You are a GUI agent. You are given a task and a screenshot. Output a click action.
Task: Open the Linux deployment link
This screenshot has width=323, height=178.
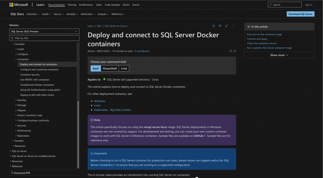(x=97, y=105)
